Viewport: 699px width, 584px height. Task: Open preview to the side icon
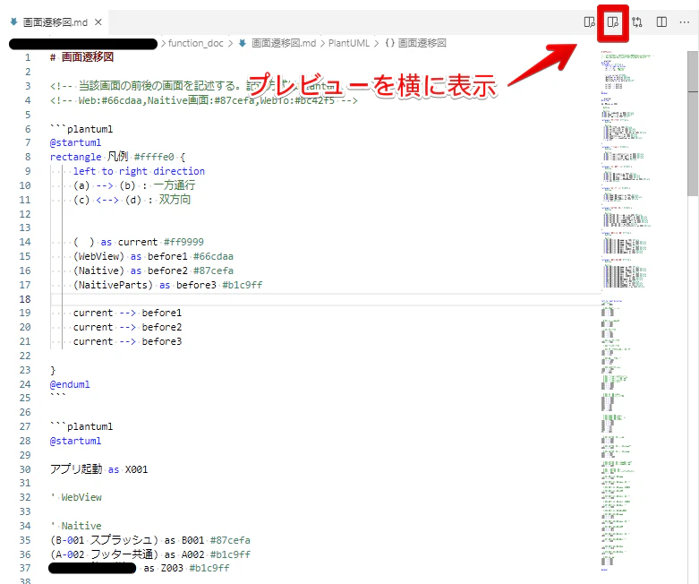[613, 21]
